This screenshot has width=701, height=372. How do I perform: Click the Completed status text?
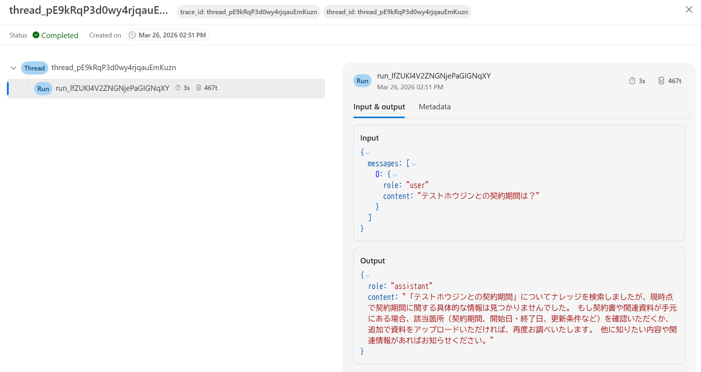[x=60, y=35]
